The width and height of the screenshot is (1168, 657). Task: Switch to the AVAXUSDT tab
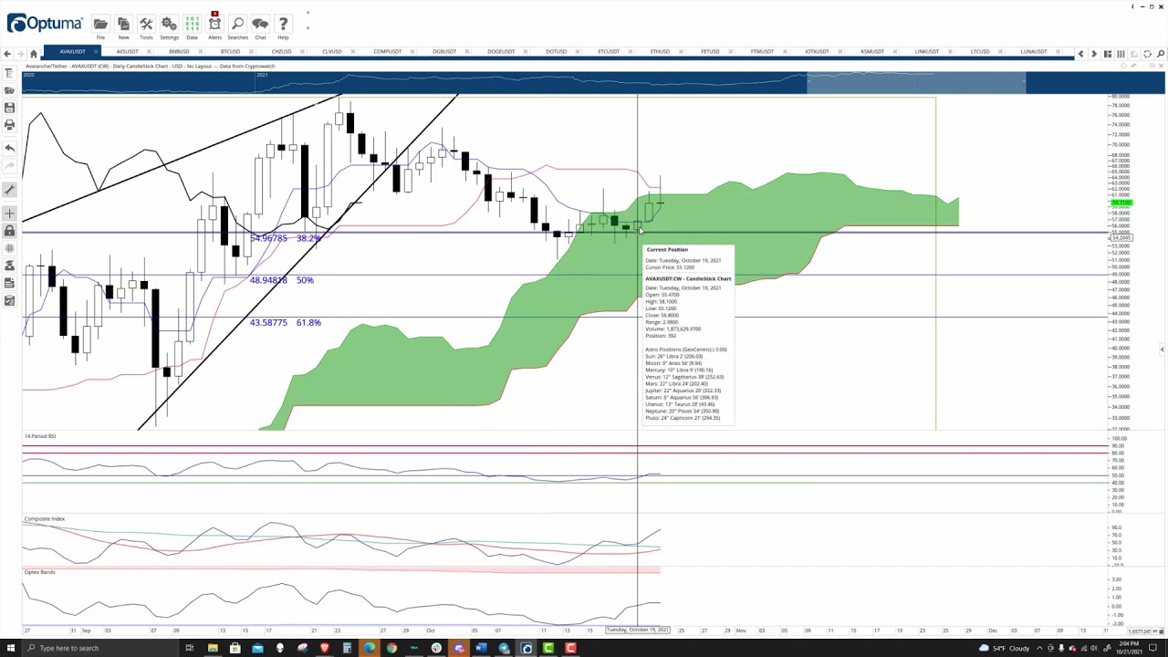(72, 52)
